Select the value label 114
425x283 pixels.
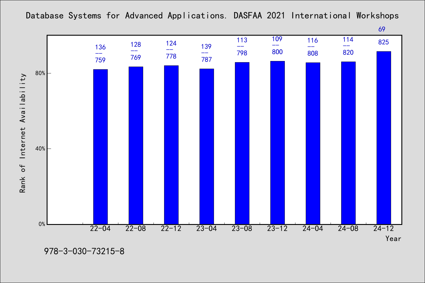[x=348, y=40]
